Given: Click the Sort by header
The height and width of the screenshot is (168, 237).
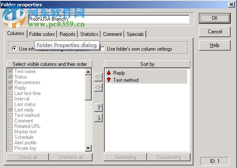Looking at the screenshot, I should click(147, 64).
